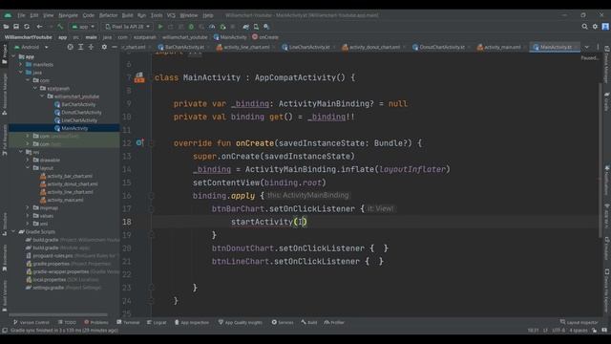Click the Sync Project with Gradle icon
Screen dimensions: 611x344
coord(246,27)
